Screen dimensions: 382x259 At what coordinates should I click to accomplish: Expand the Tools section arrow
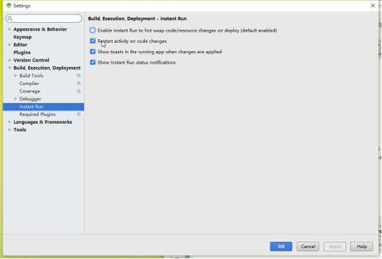pyautogui.click(x=10, y=130)
